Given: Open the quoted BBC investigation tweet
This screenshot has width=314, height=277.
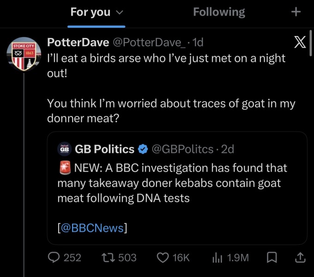Looking at the screenshot, I should pyautogui.click(x=177, y=188).
